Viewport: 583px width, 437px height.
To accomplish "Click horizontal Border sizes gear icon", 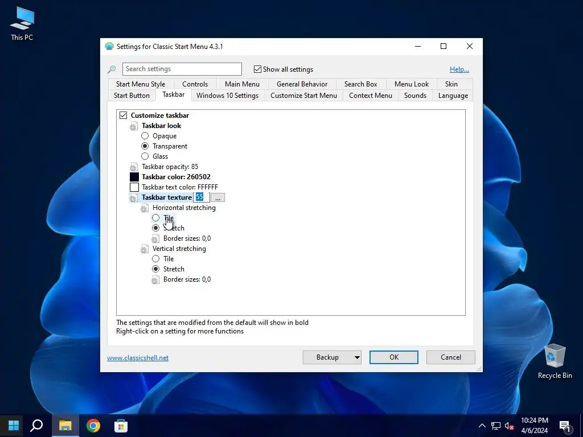I will coord(155,238).
